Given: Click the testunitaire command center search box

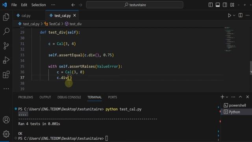Looking at the screenshot, I should pos(135,5).
